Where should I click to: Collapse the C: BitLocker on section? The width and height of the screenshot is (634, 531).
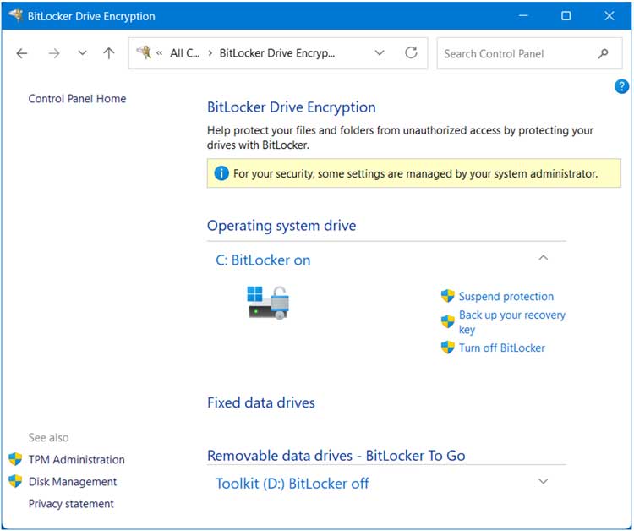pos(543,258)
